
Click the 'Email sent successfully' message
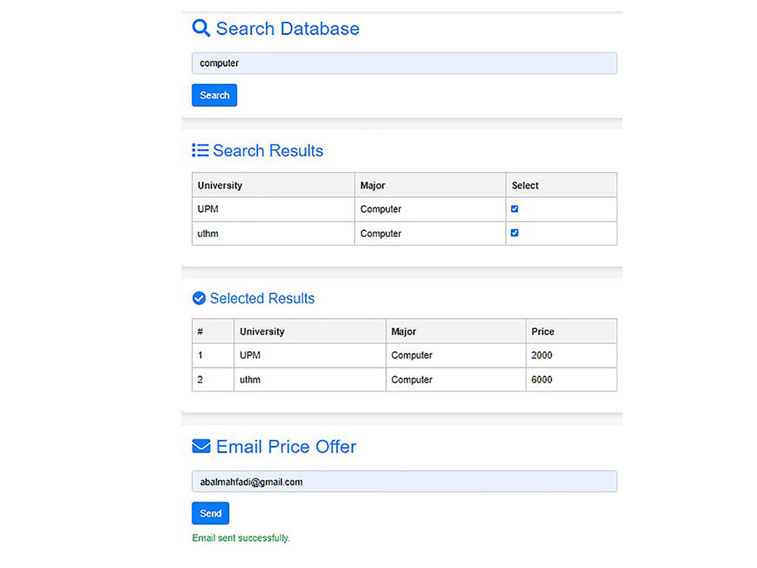point(241,537)
